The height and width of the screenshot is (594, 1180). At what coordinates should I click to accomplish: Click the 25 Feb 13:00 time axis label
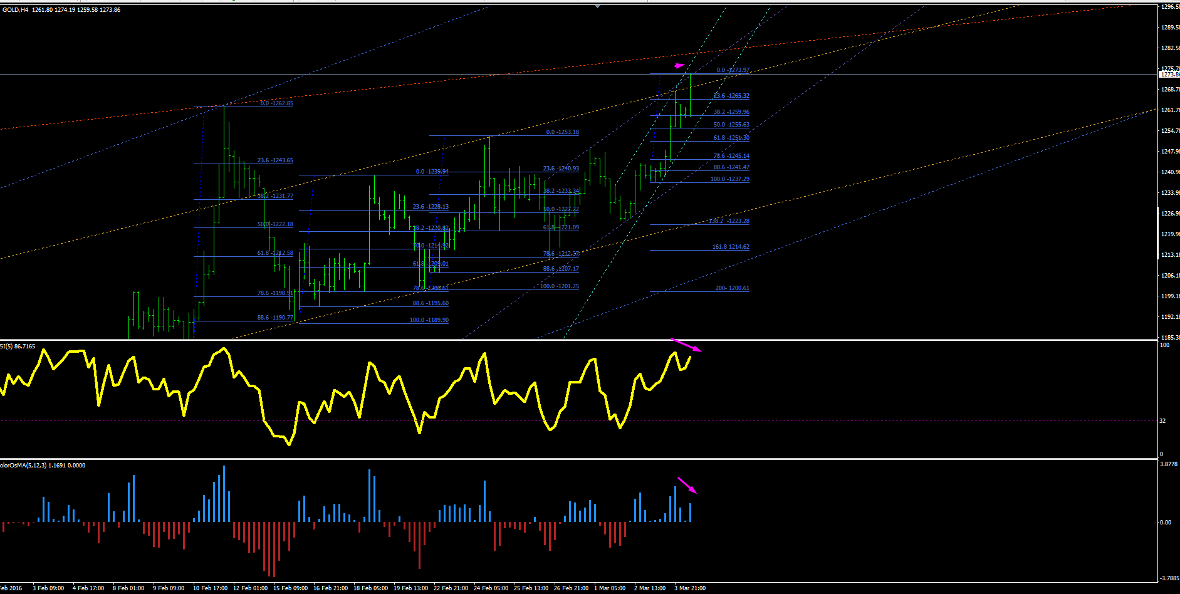[531, 588]
